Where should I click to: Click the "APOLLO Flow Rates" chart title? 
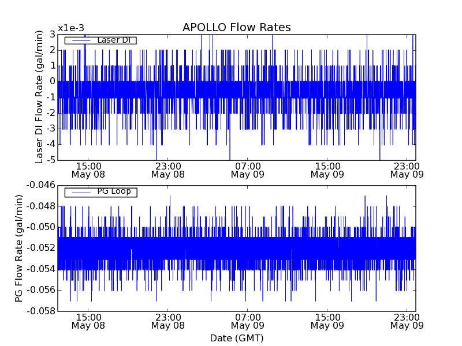pos(236,28)
